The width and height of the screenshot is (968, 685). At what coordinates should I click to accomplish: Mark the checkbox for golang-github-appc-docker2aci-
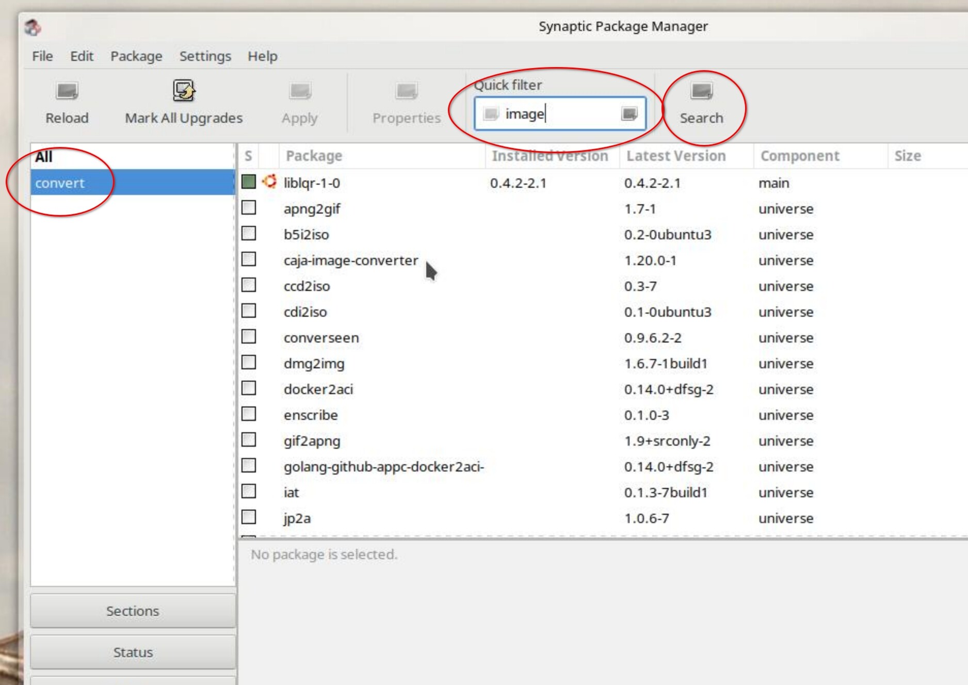click(x=249, y=466)
